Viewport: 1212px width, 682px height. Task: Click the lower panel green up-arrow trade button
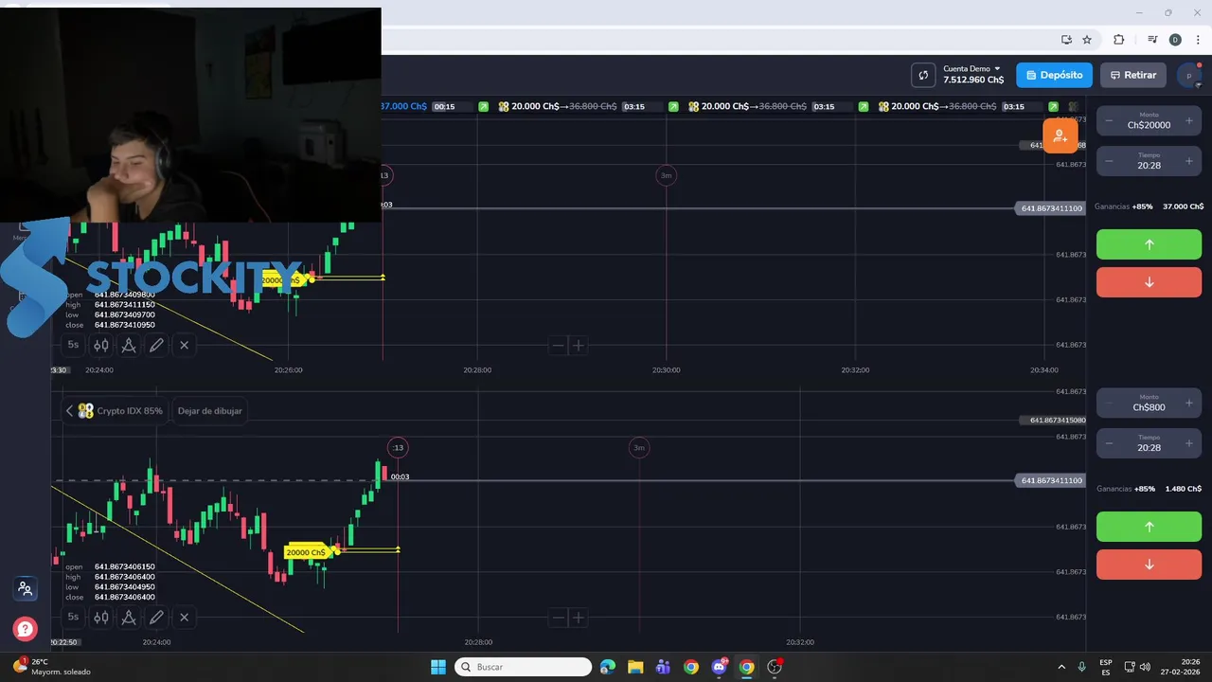coord(1149,527)
